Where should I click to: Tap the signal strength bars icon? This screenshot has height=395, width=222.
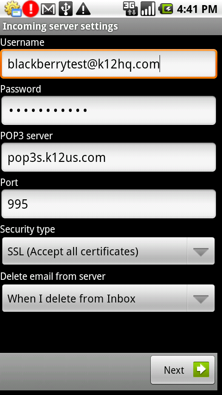(148, 9)
